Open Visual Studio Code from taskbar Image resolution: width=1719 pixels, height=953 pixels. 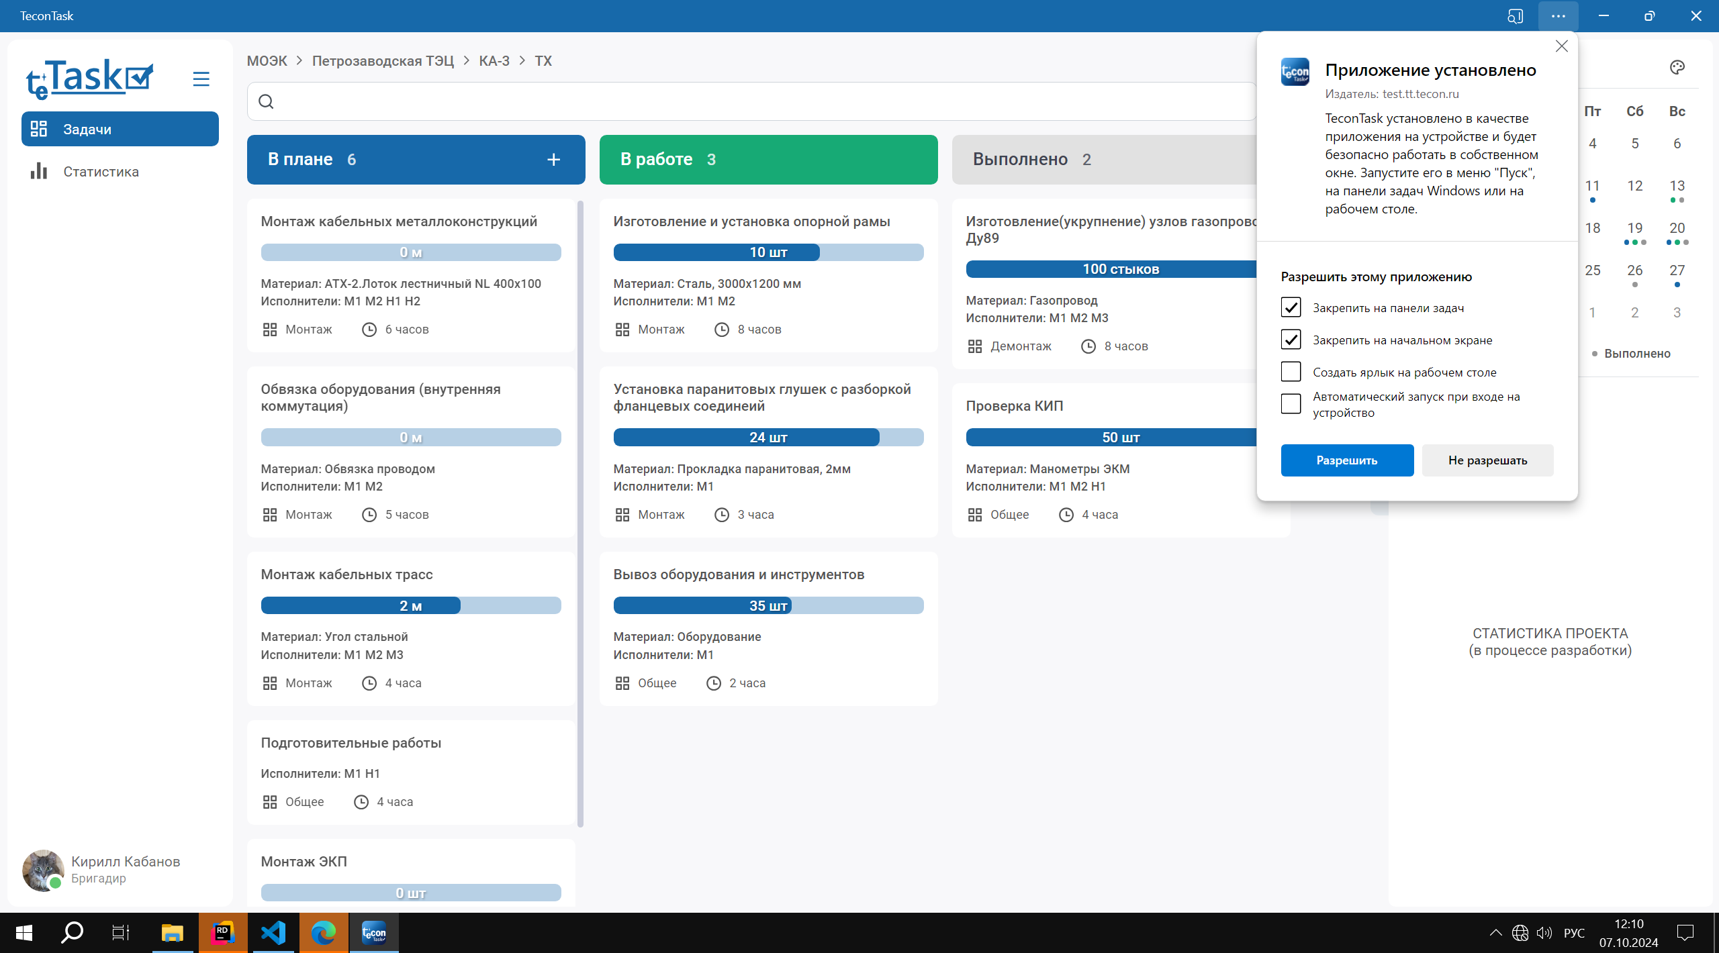tap(273, 933)
